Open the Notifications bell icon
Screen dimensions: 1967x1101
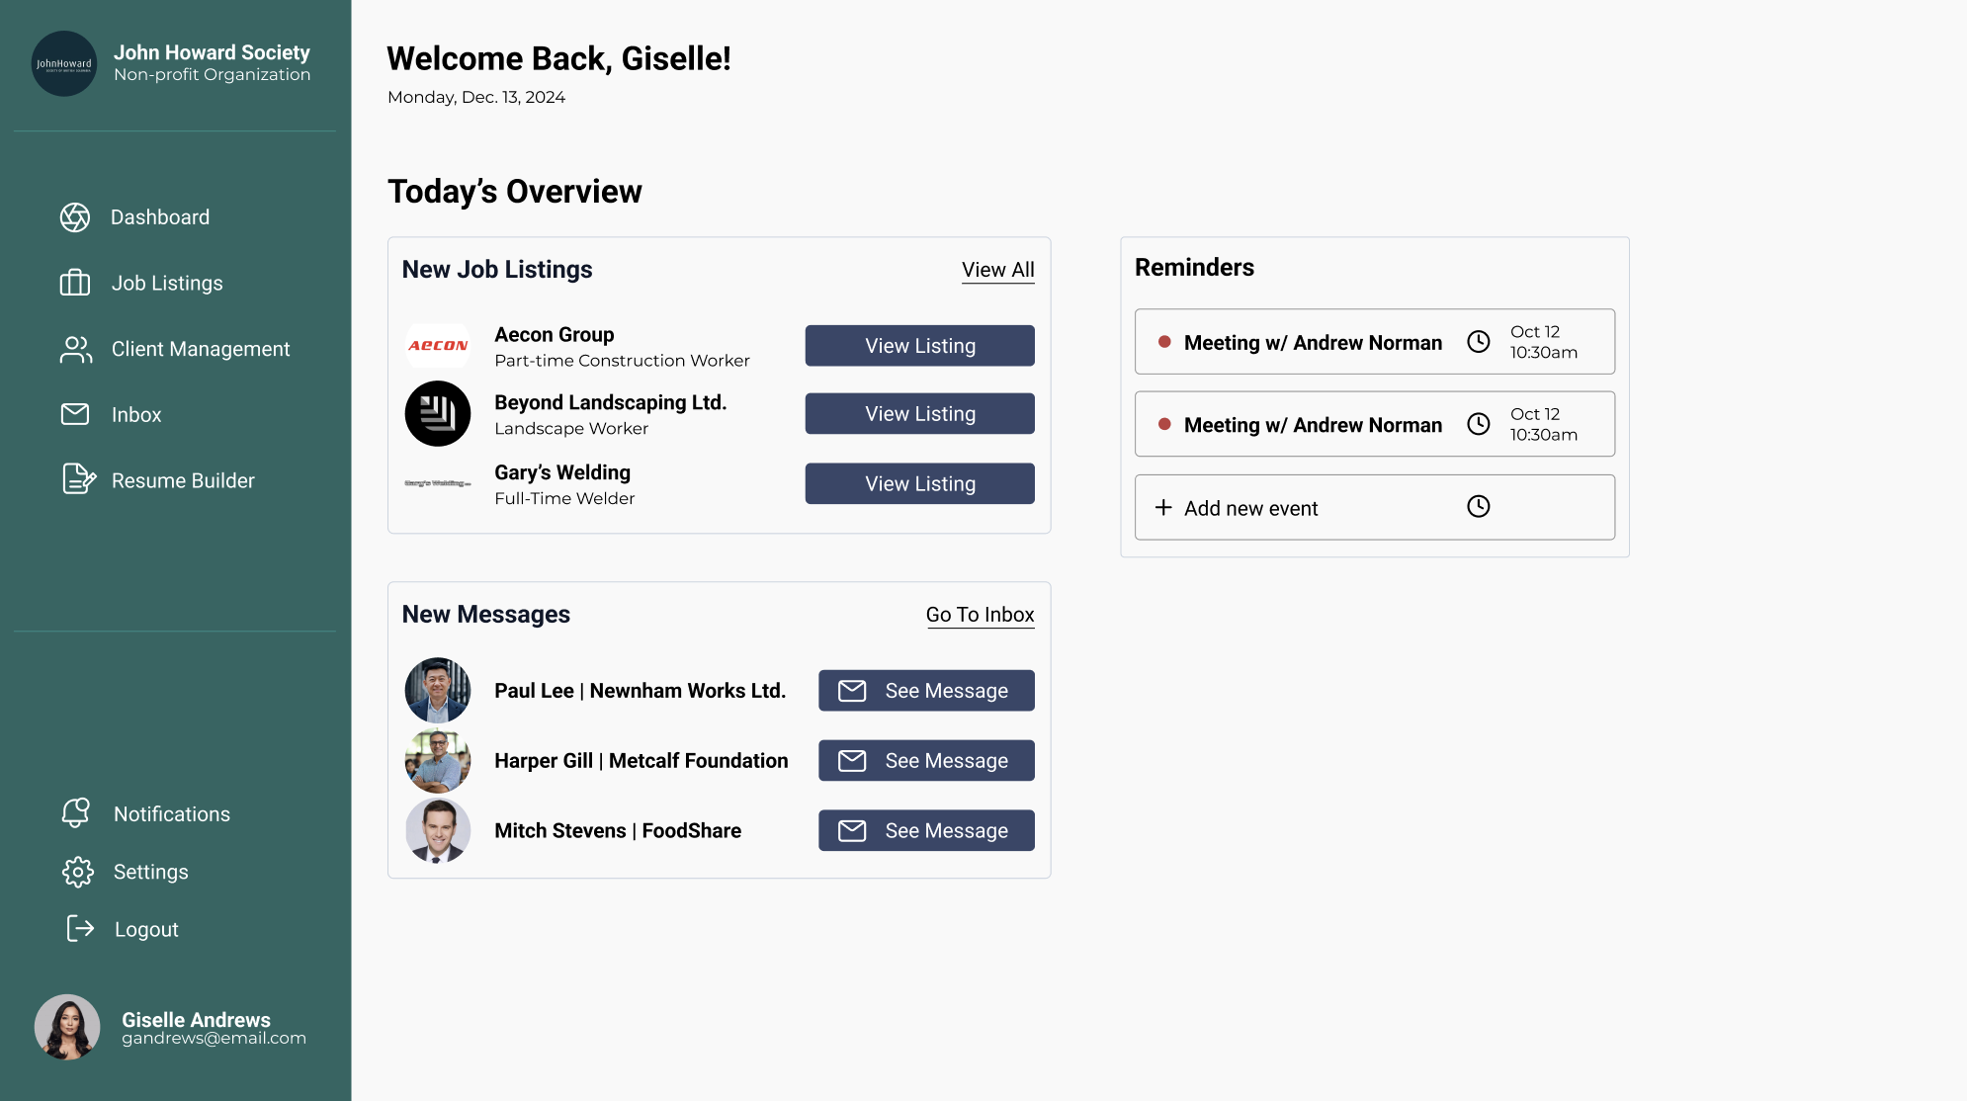(x=76, y=812)
